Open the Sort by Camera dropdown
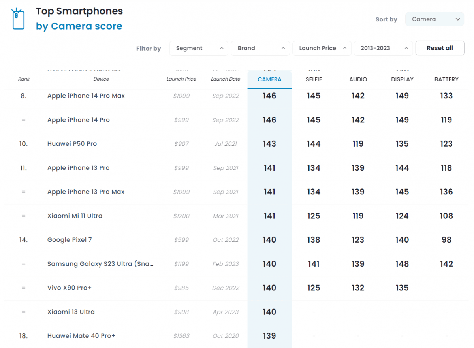The image size is (474, 348). pyautogui.click(x=434, y=19)
